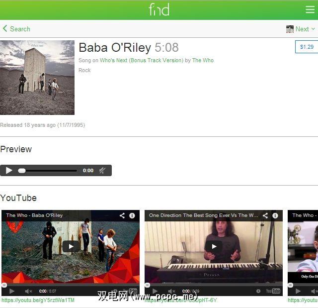Play the audio preview
This screenshot has width=318, height=308.
tap(9, 170)
